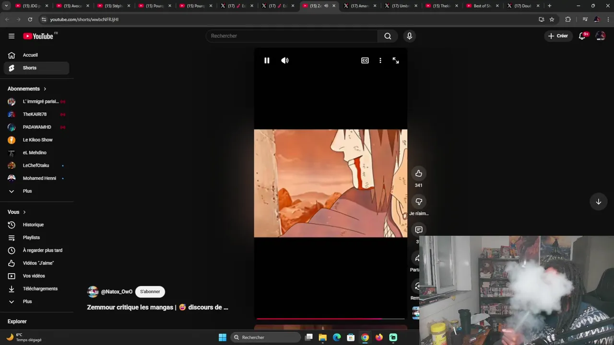Open Mohamed Henni subscription
This screenshot has width=614, height=345.
pyautogui.click(x=36, y=178)
